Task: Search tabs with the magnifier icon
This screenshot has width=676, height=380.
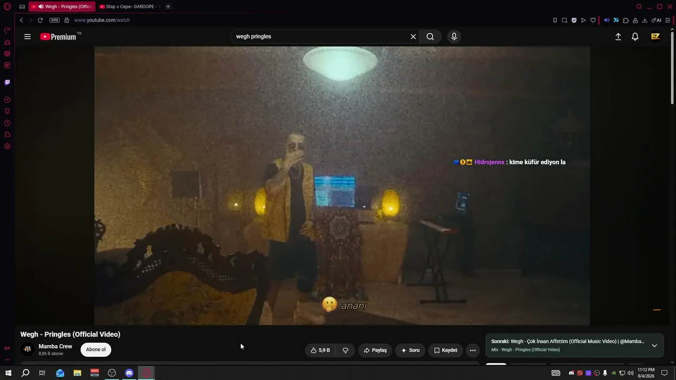Action: [x=639, y=6]
